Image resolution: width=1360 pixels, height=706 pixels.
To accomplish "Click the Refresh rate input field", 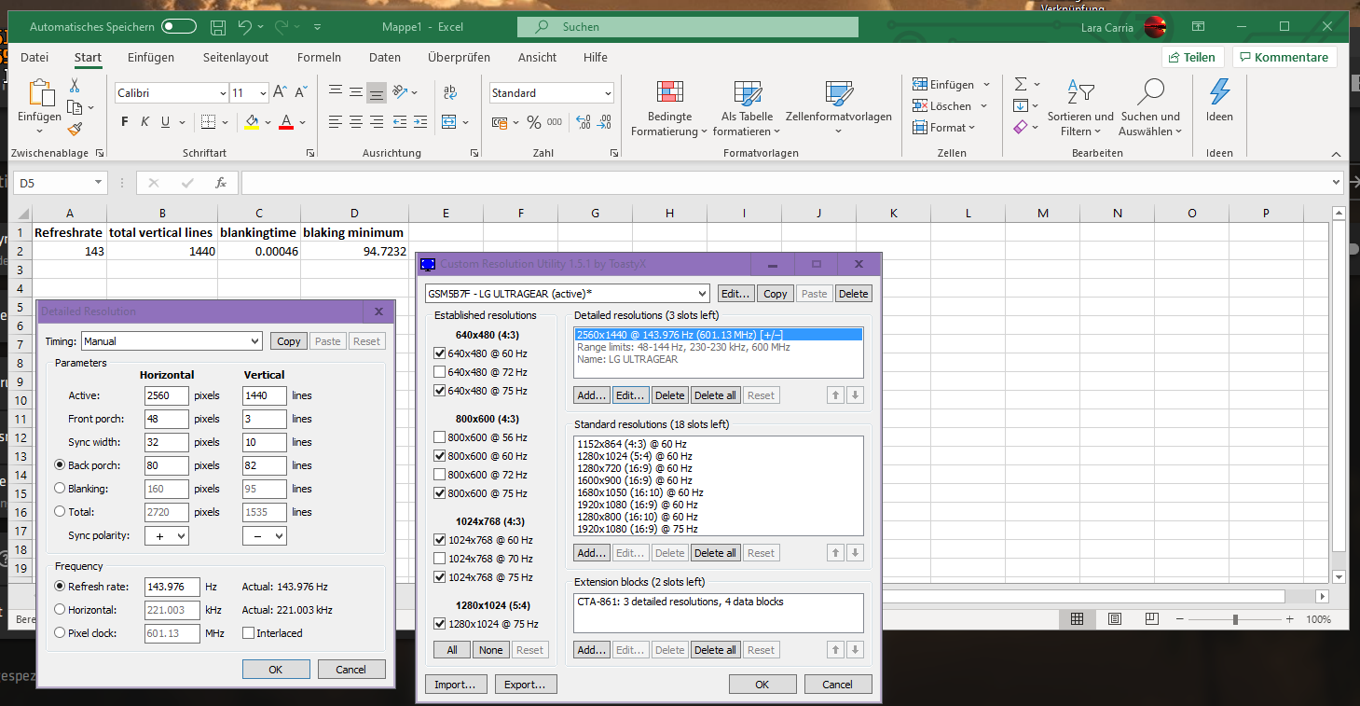I will pos(172,587).
